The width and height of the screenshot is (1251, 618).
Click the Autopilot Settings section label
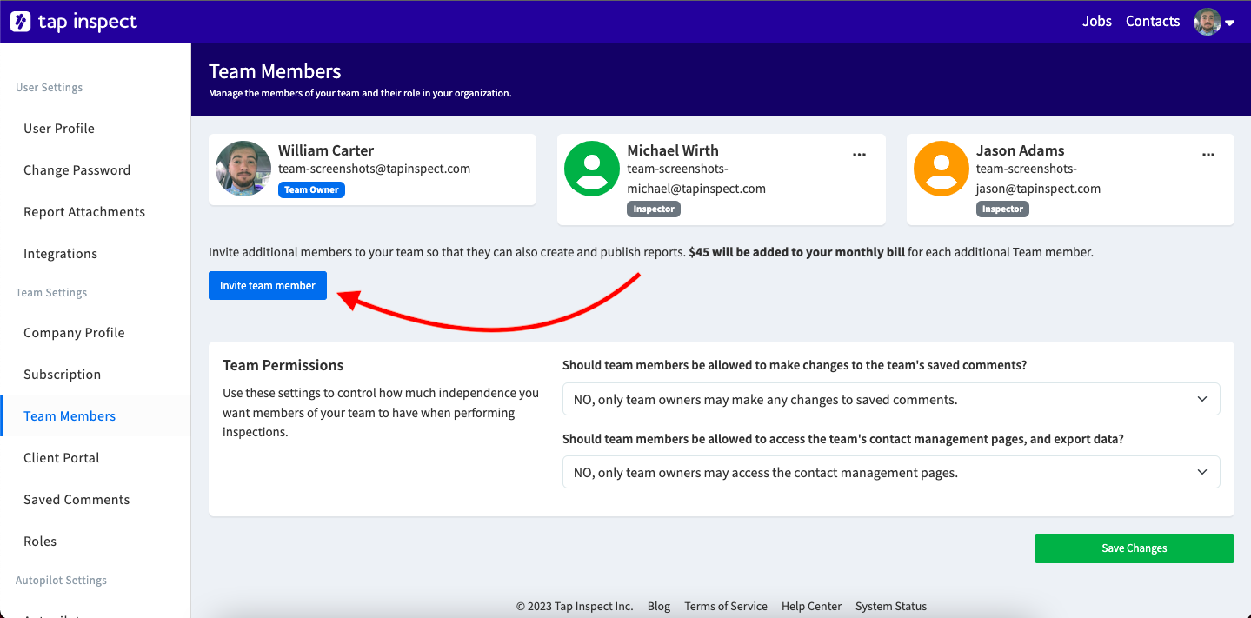click(x=61, y=581)
